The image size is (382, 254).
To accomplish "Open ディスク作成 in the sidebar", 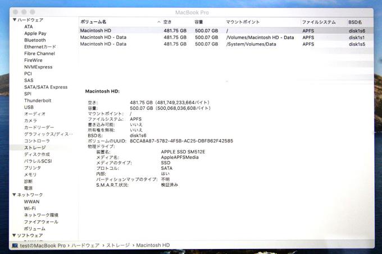I will (x=37, y=154).
